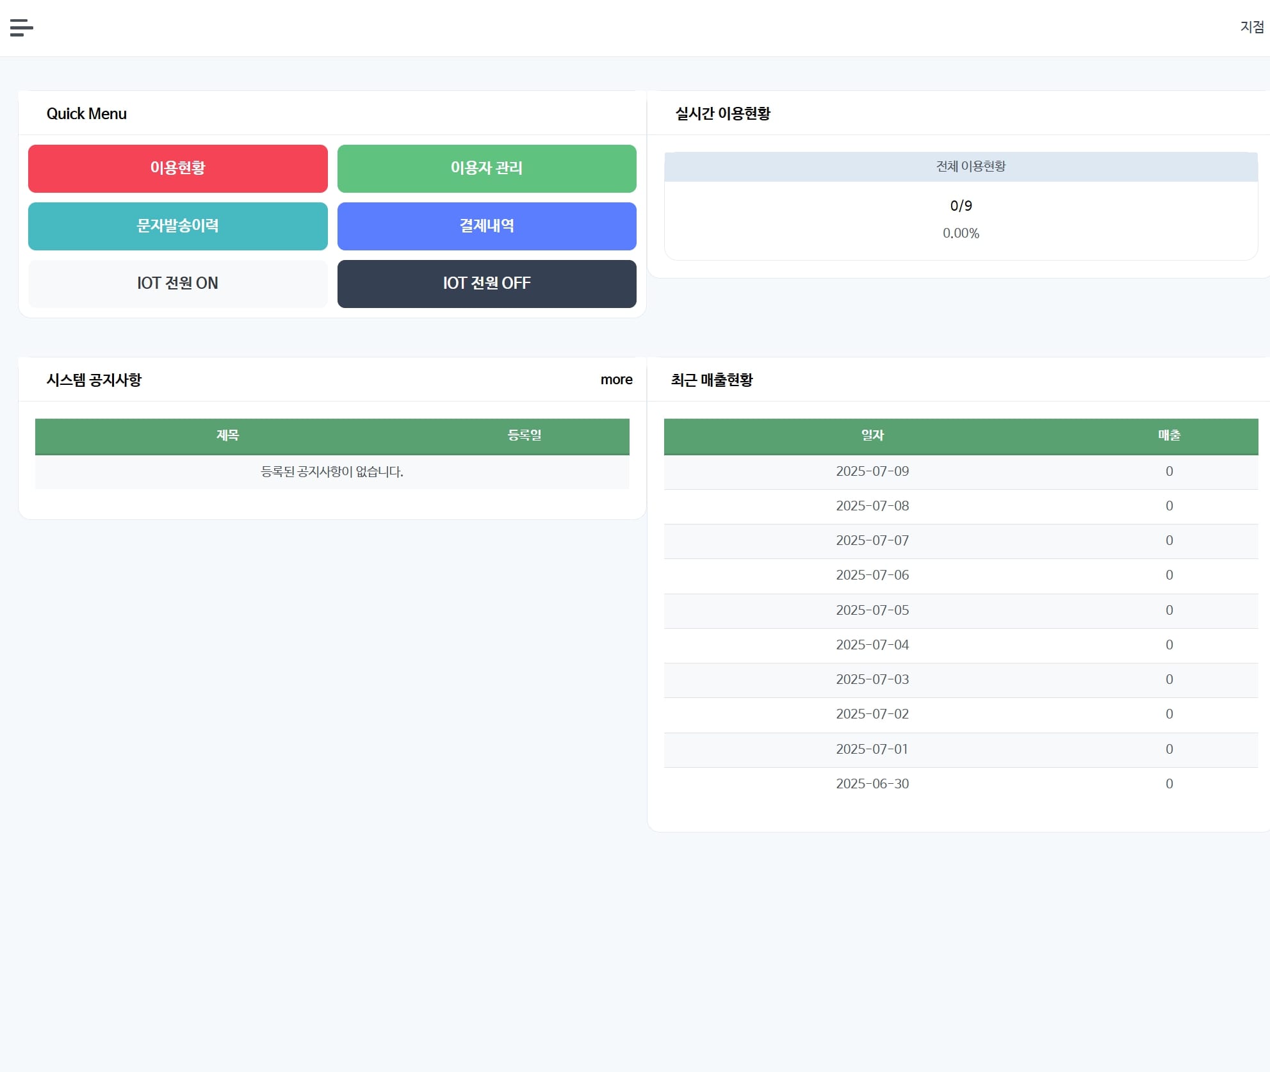Click the 제목 column header
This screenshot has width=1270, height=1072.
[227, 436]
